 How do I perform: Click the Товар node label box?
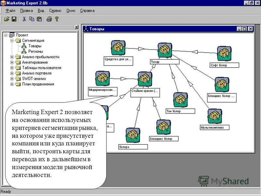165,62
